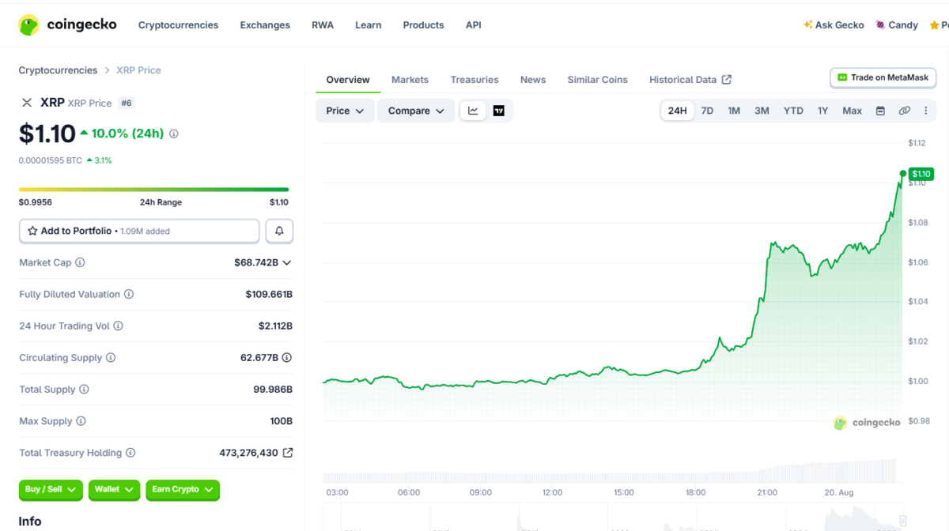
Task: Open the Compare dropdown
Action: (416, 111)
